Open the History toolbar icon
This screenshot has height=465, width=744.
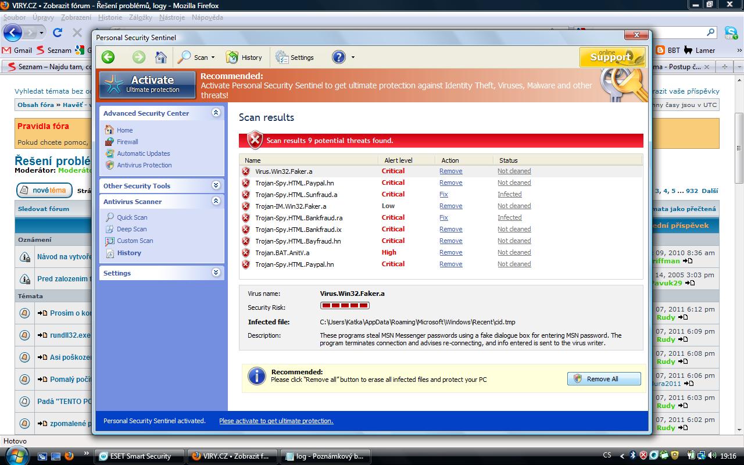click(x=233, y=58)
